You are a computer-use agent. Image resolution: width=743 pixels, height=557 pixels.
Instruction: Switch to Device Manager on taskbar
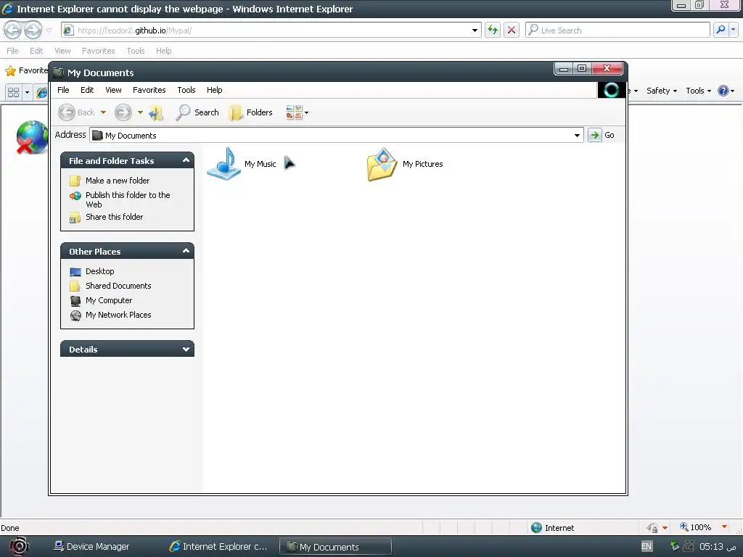coord(91,547)
